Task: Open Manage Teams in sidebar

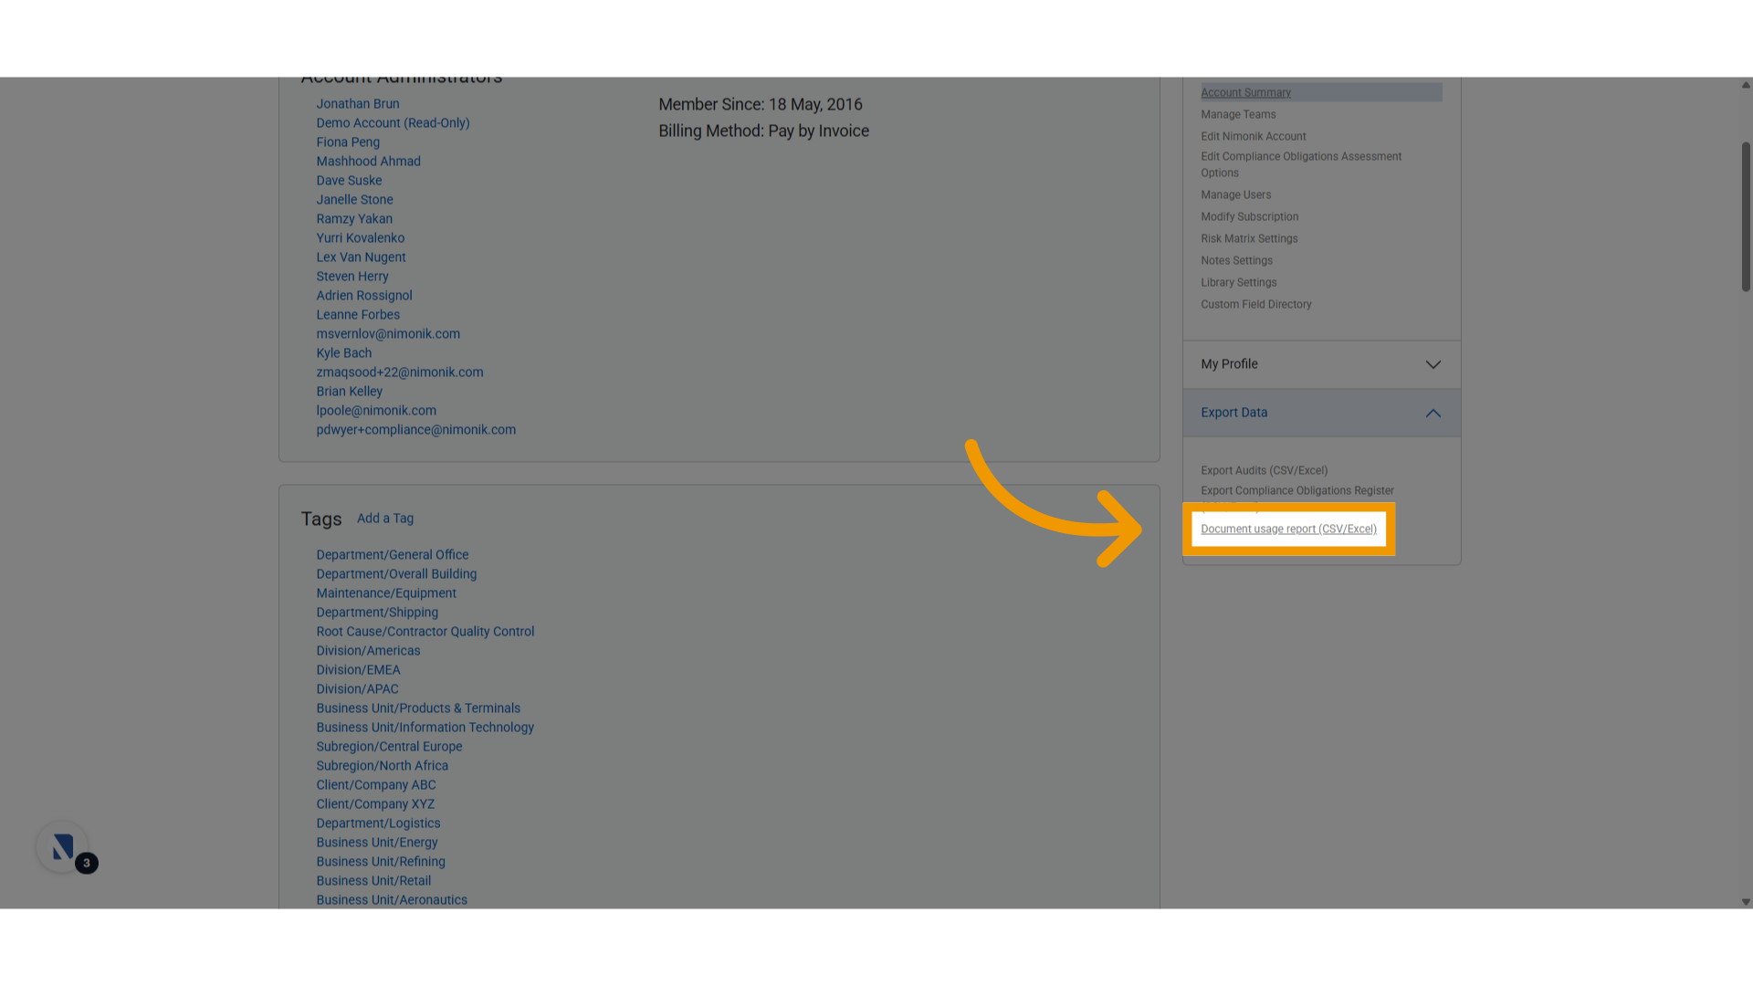Action: (x=1238, y=115)
